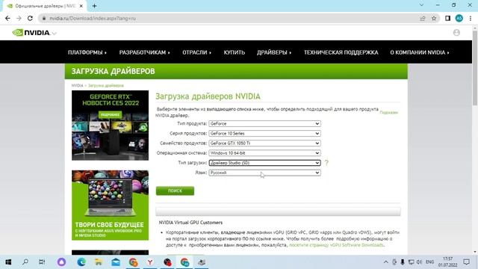Image resolution: width=478 pixels, height=269 pixels.
Task: Click the share page icon in the address bar
Action: (422, 18)
